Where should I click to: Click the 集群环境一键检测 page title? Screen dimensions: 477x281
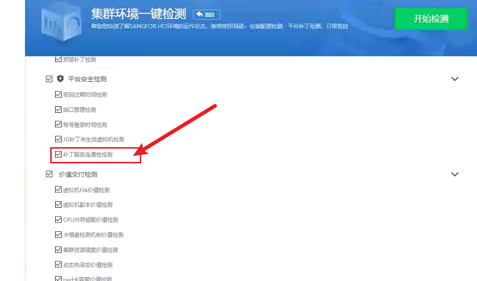point(138,14)
